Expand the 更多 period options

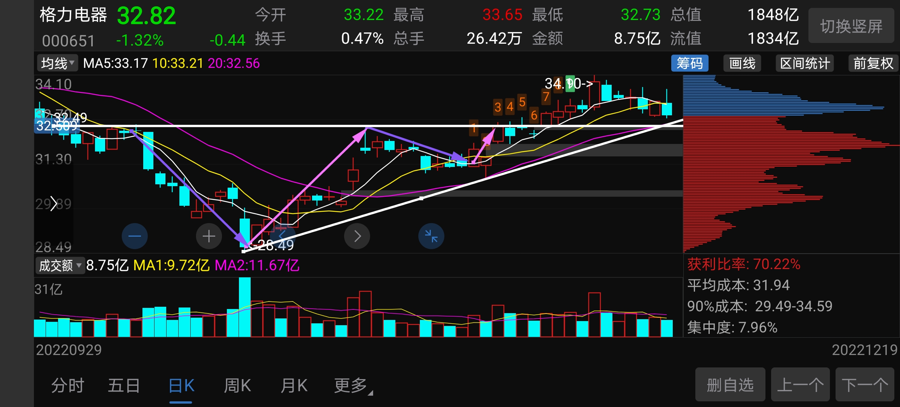pos(353,386)
